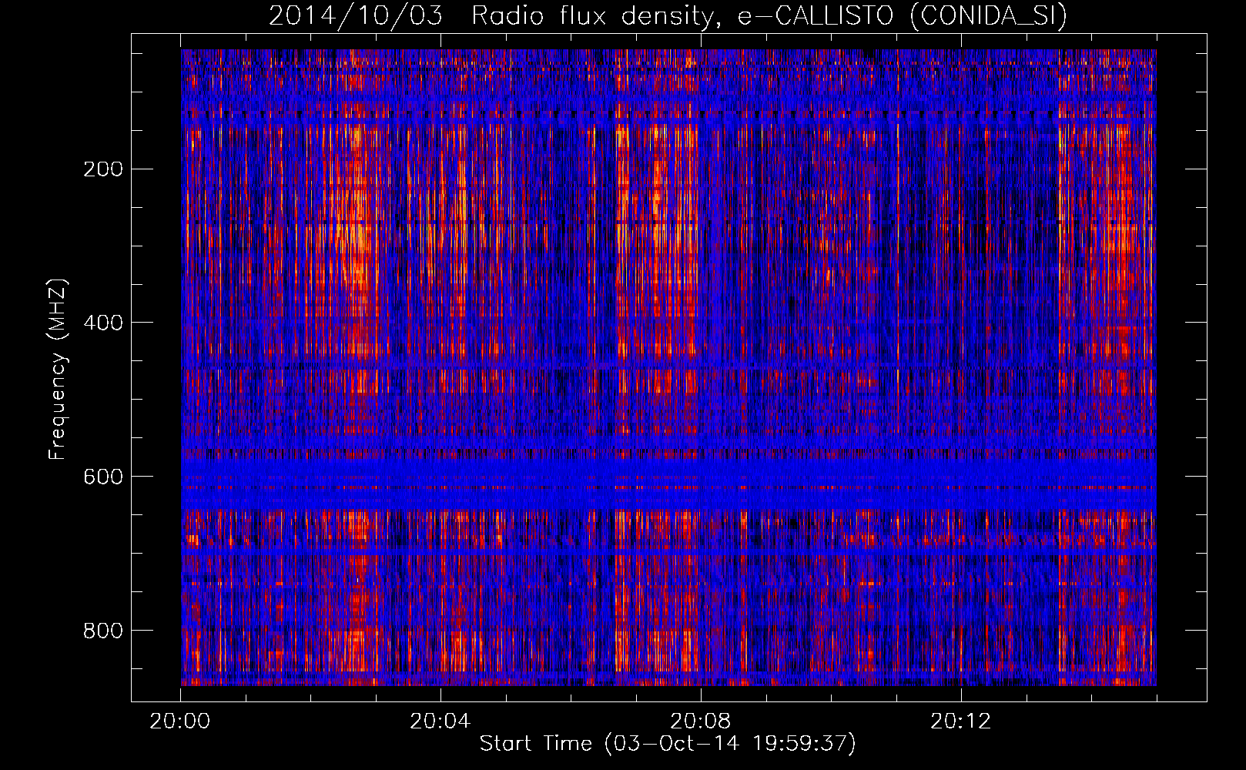Click the '600' frequency tick label
This screenshot has width=1246, height=770.
pyautogui.click(x=103, y=477)
